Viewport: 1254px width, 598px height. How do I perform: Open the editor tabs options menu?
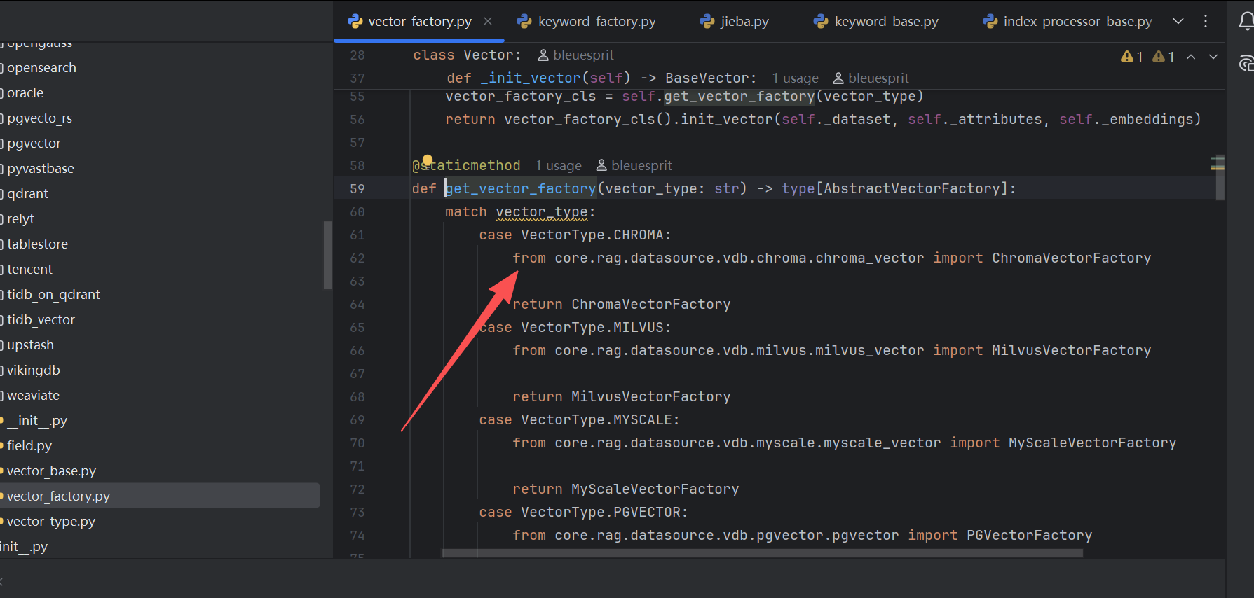1206,22
